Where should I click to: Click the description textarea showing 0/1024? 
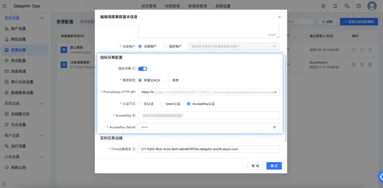pos(209,31)
